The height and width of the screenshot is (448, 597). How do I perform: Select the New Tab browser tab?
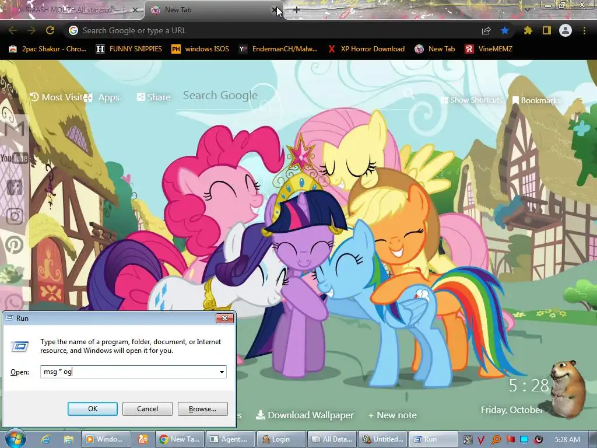click(213, 10)
